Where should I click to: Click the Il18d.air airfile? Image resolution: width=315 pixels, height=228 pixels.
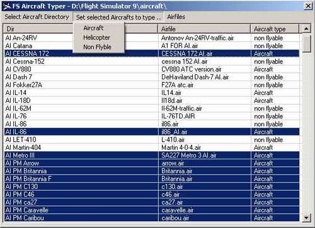(x=172, y=100)
